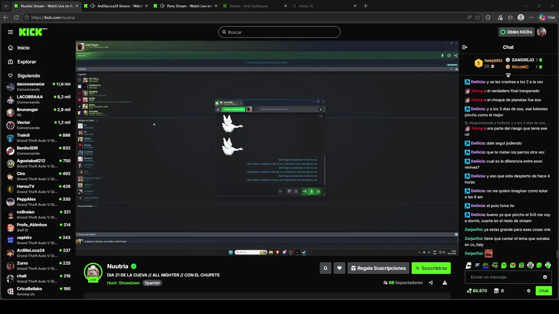Open the favorites list icon
Image resolution: width=559 pixels, height=314 pixels.
tap(510, 17)
